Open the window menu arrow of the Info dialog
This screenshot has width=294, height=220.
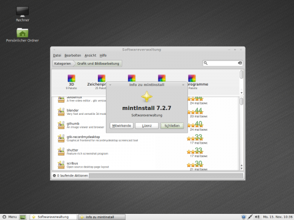pos(110,85)
